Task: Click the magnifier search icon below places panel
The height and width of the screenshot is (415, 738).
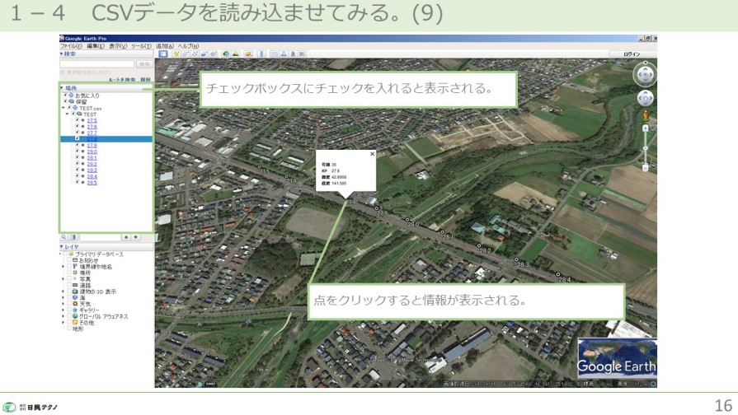Action: 63,237
